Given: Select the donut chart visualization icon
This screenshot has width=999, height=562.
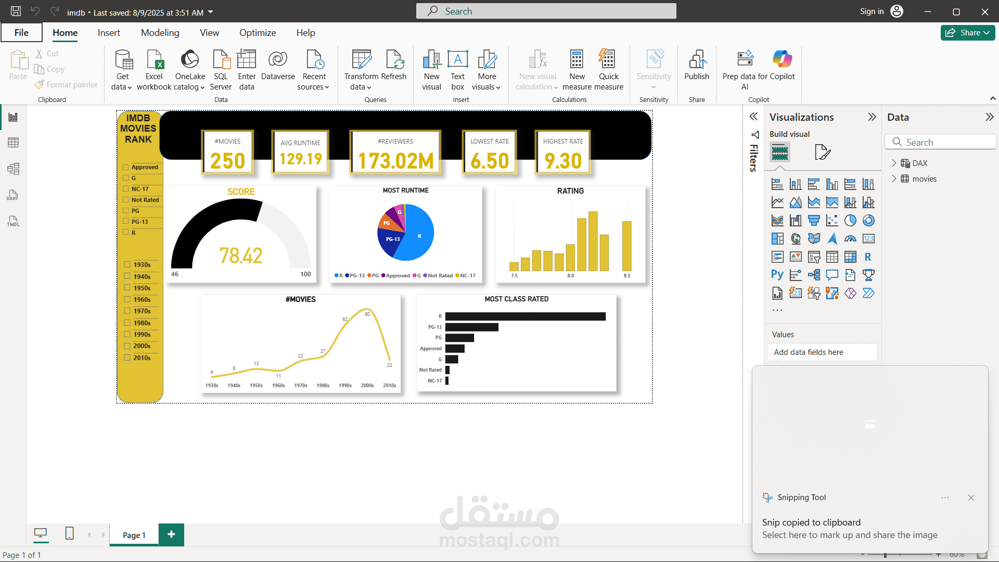Looking at the screenshot, I should [868, 221].
